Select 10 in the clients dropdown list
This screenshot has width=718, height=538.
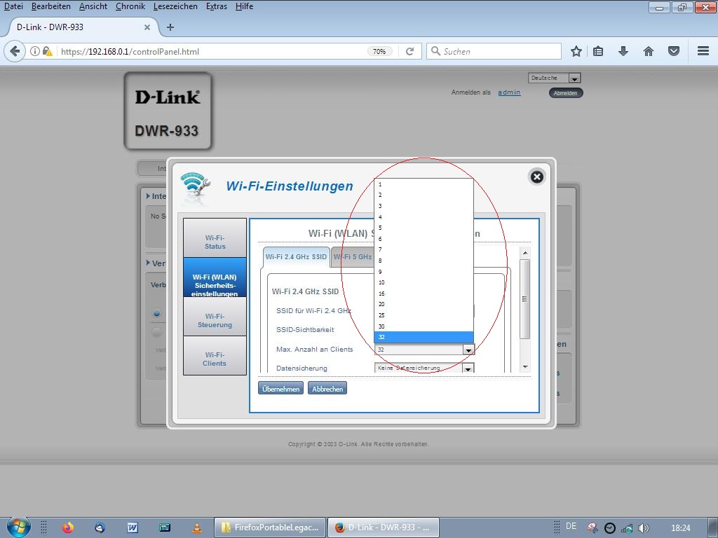tap(424, 282)
